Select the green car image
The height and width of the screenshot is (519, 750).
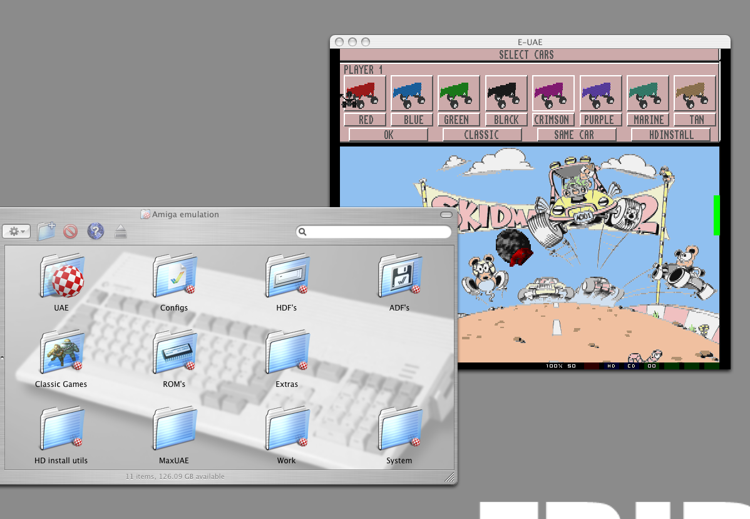[459, 94]
